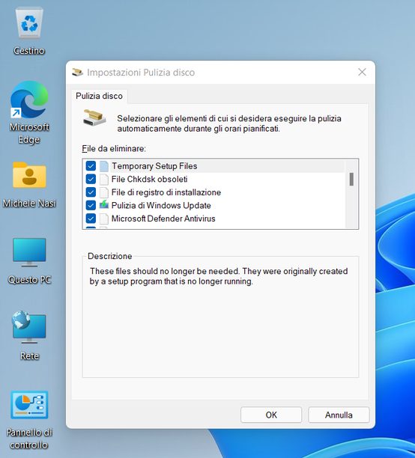The image size is (415, 458).
Task: Select the Rete network desktop icon
Action: [x=29, y=327]
